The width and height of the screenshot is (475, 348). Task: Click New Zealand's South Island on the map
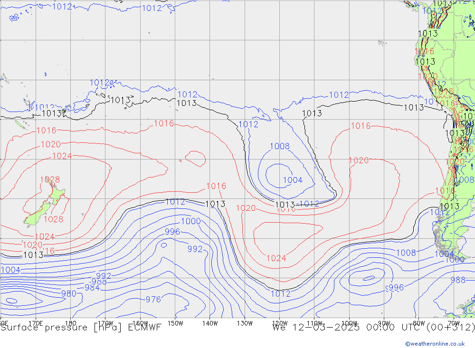(x=38, y=214)
